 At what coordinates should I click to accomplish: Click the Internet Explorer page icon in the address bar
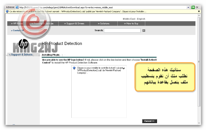(x=17, y=7)
